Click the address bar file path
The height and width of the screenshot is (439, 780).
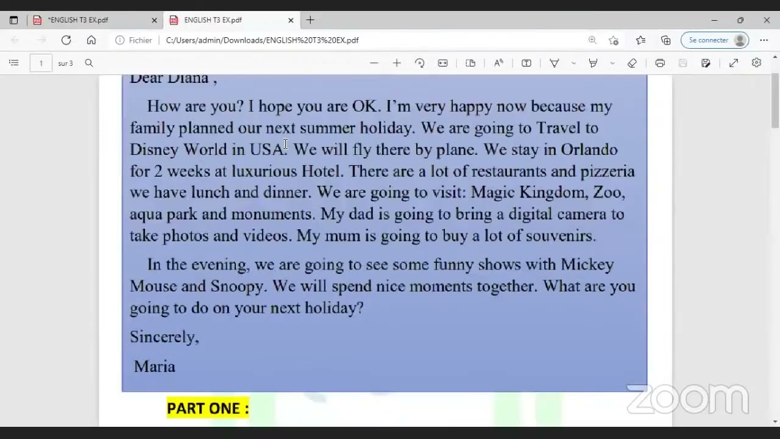(x=262, y=40)
